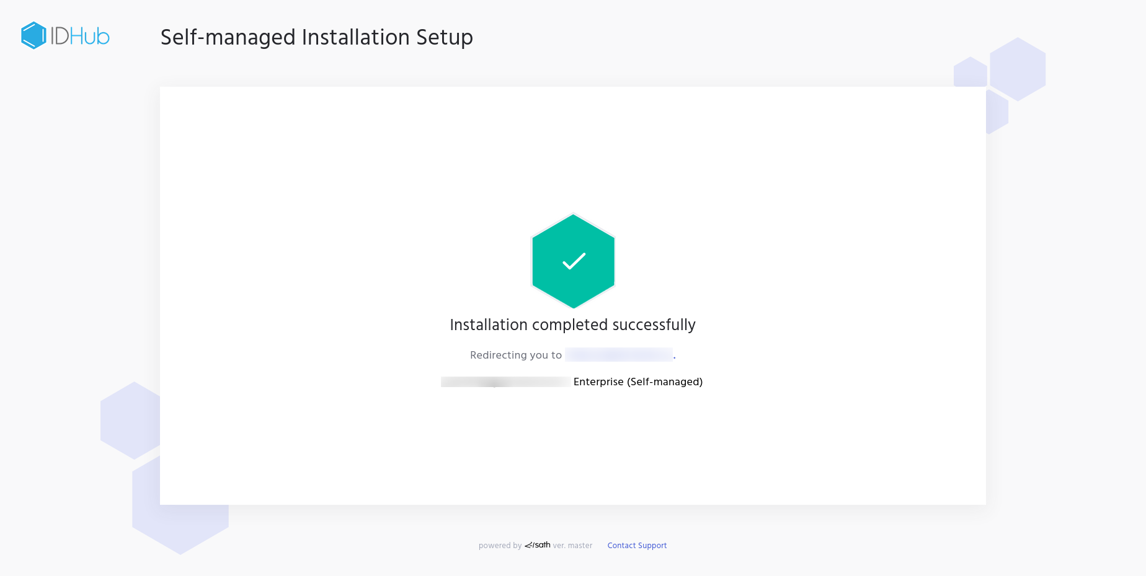Open the Contact Support link
This screenshot has width=1146, height=576.
pos(637,546)
